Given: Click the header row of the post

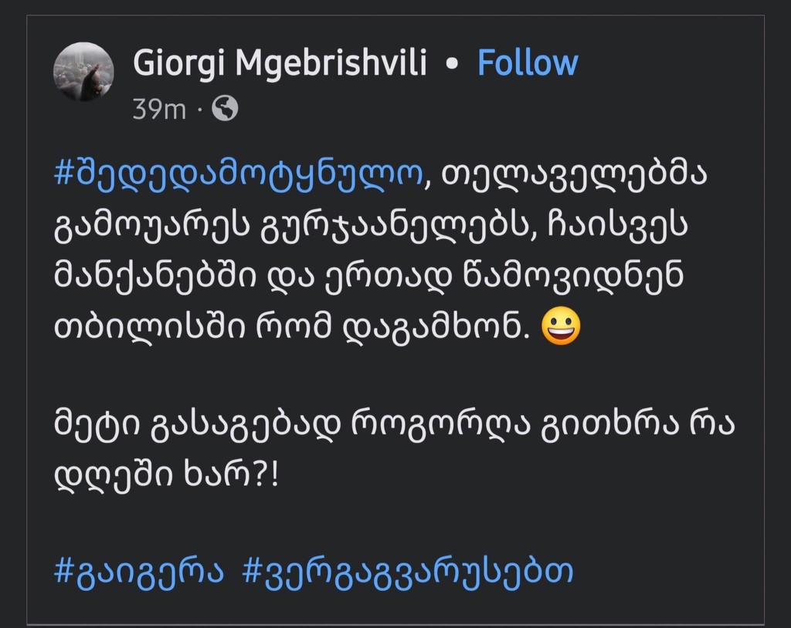Looking at the screenshot, I should click(x=309, y=77).
